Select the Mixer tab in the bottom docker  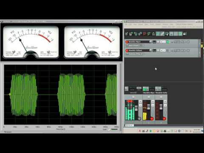[x=130, y=125]
